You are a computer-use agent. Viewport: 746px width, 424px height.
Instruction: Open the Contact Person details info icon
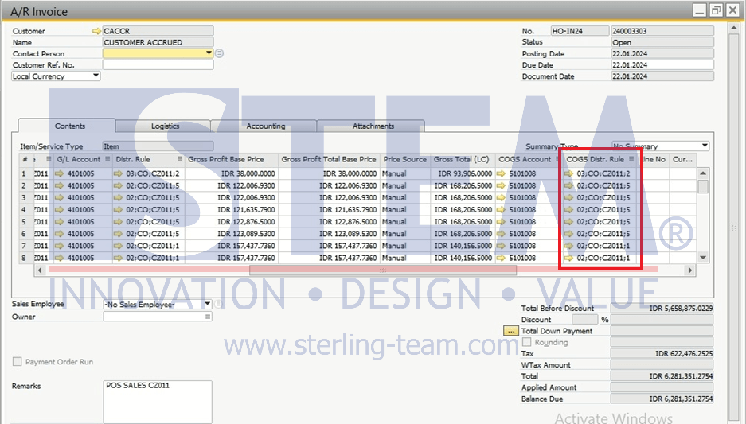[x=219, y=54]
